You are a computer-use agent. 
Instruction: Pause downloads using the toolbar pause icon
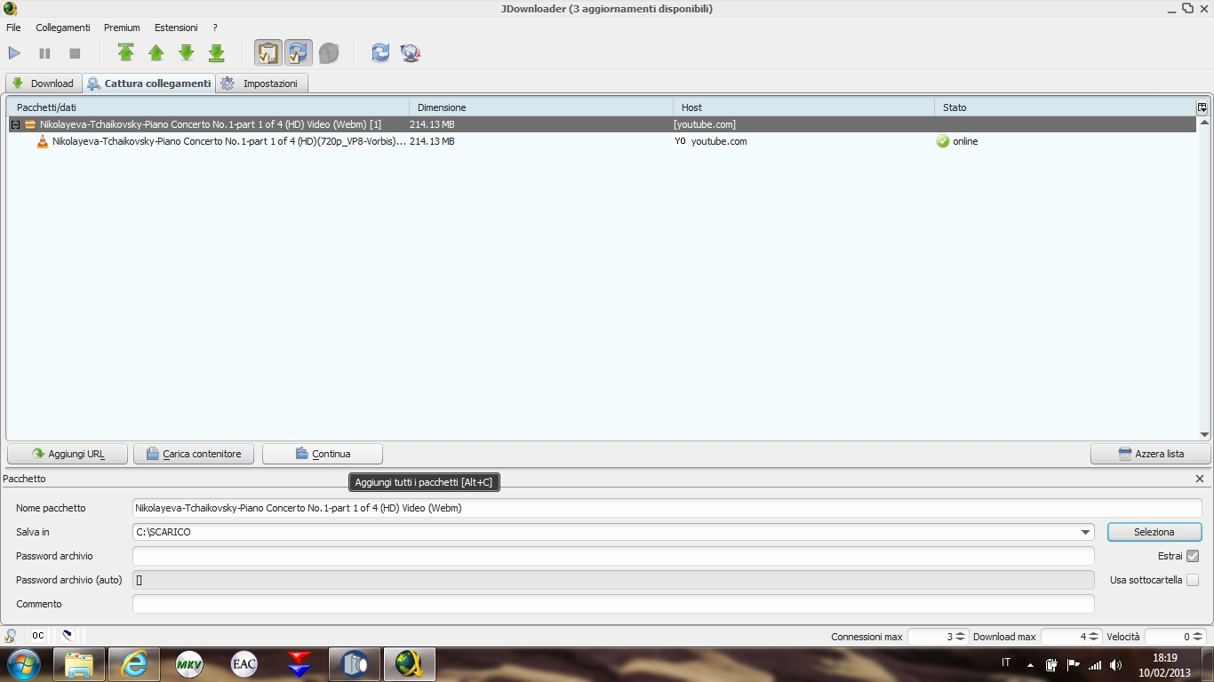[44, 53]
